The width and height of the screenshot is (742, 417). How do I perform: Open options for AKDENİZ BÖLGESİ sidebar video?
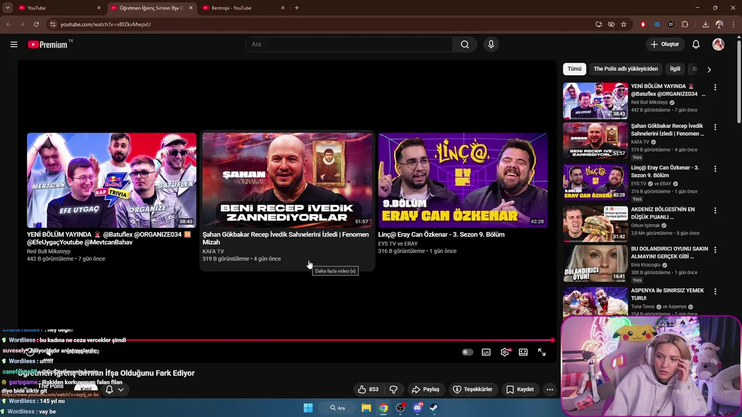click(x=715, y=210)
